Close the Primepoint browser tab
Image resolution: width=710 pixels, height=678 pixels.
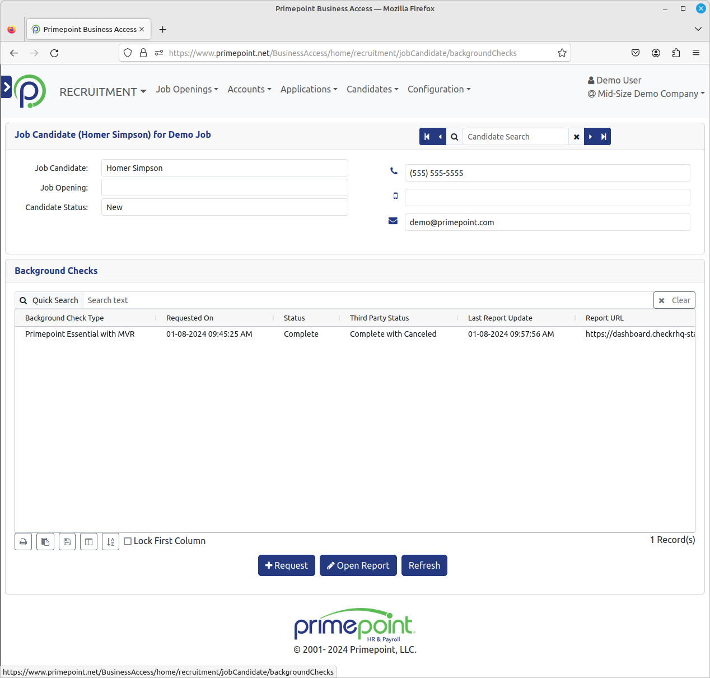(142, 29)
